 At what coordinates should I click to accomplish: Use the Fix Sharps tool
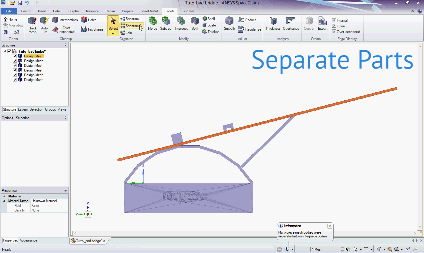click(x=92, y=29)
